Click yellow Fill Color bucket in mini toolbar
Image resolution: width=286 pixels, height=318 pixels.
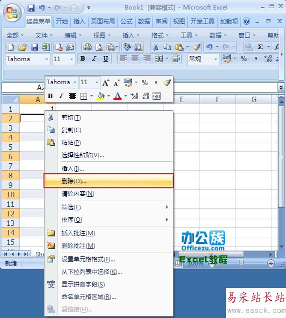click(101, 96)
